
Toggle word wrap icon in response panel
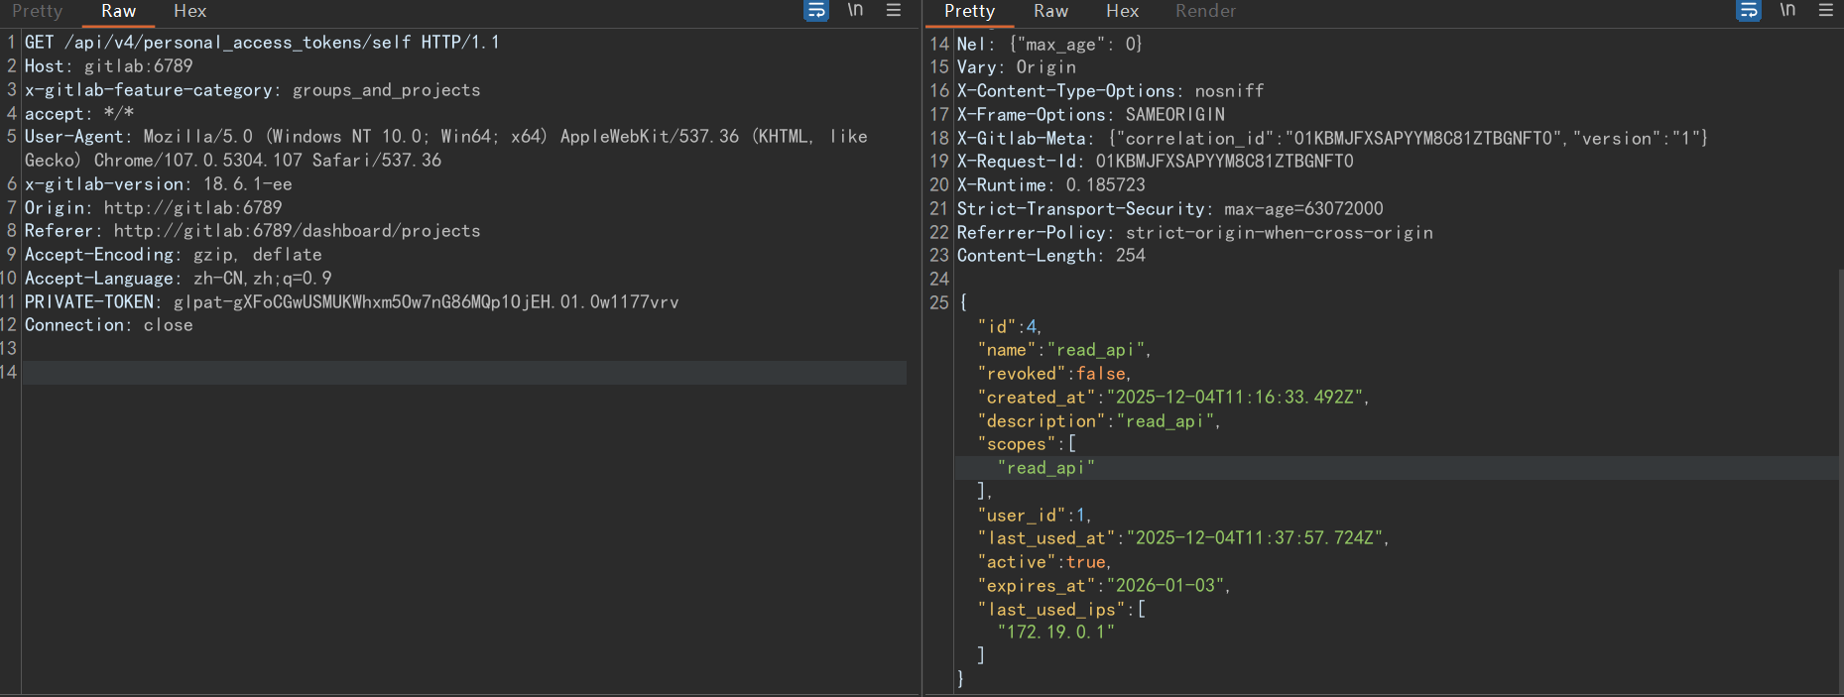(1749, 11)
